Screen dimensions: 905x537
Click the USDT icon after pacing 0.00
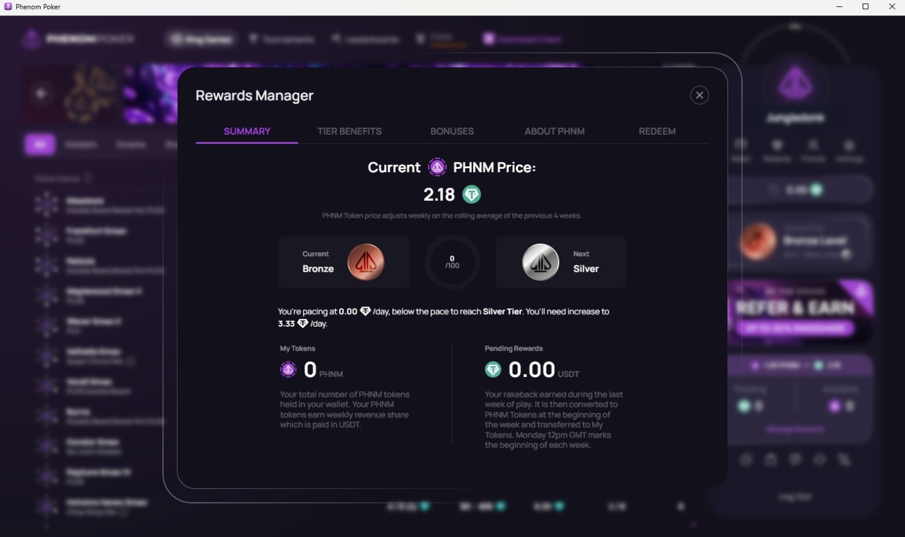[x=365, y=311]
